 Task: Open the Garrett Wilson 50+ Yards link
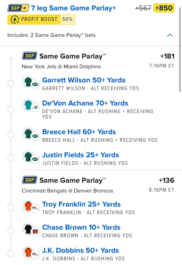(x=84, y=80)
